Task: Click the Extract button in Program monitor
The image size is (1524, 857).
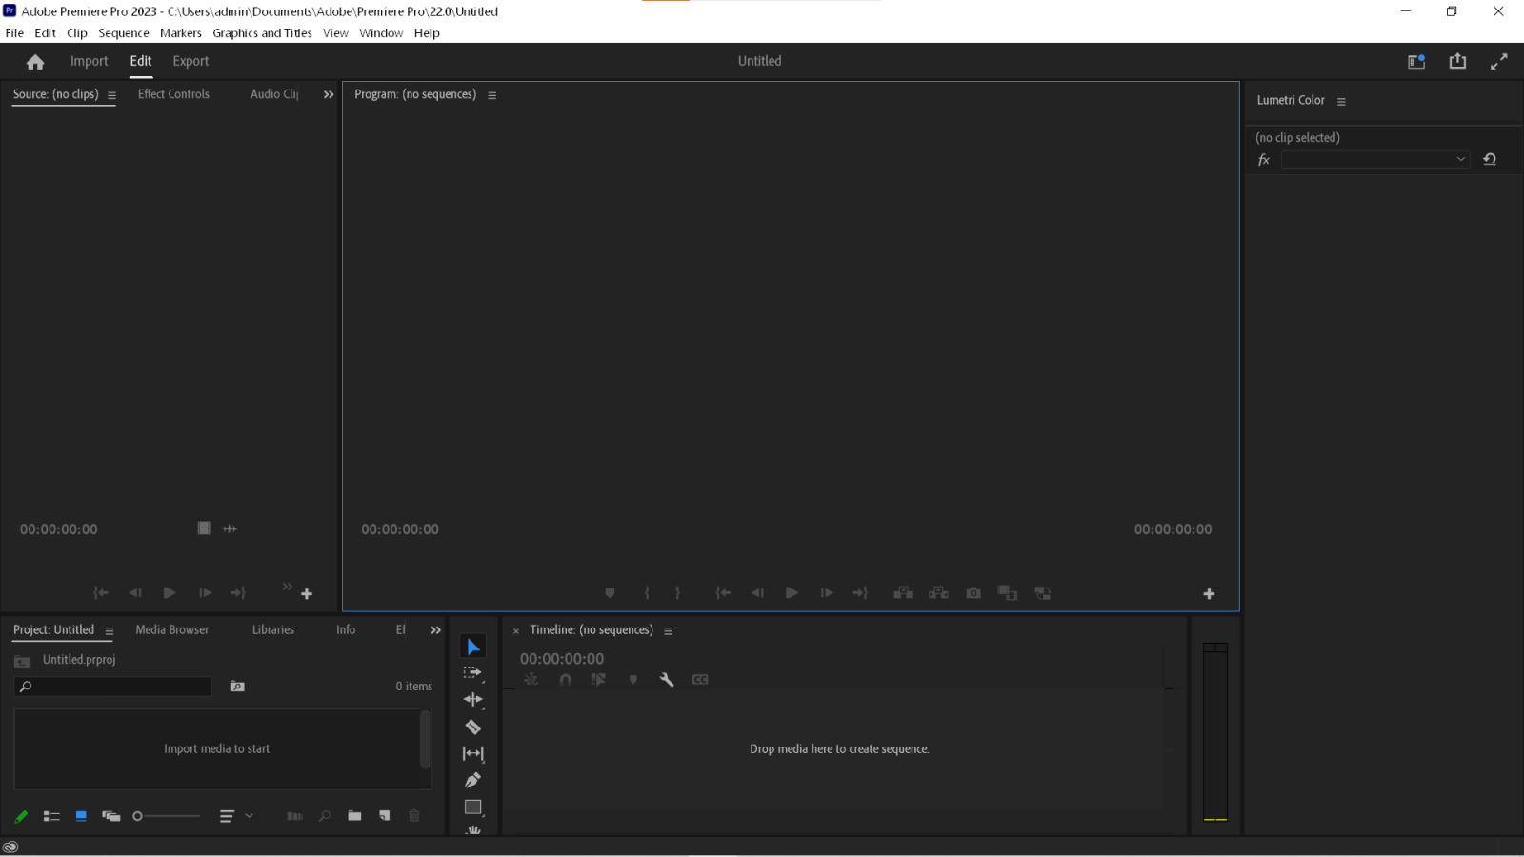Action: point(938,593)
